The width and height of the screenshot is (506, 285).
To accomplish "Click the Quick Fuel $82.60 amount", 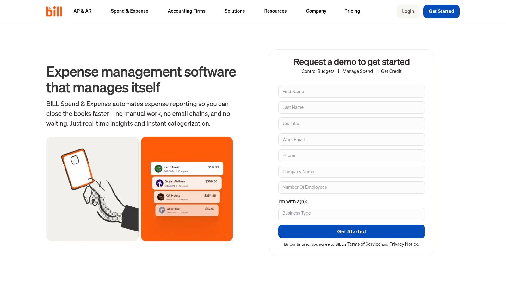I will (210, 209).
